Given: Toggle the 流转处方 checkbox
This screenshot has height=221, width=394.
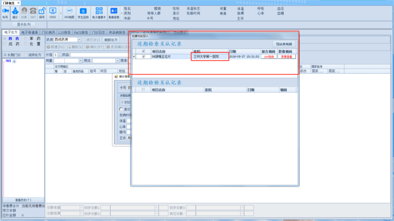Looking at the screenshot, I should pyautogui.click(x=26, y=55).
